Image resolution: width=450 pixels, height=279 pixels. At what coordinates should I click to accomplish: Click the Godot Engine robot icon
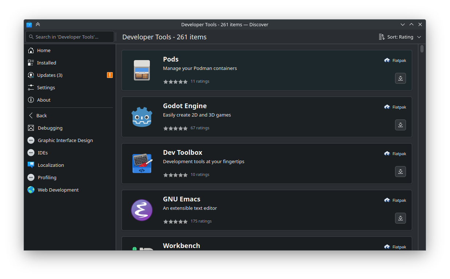point(142,117)
